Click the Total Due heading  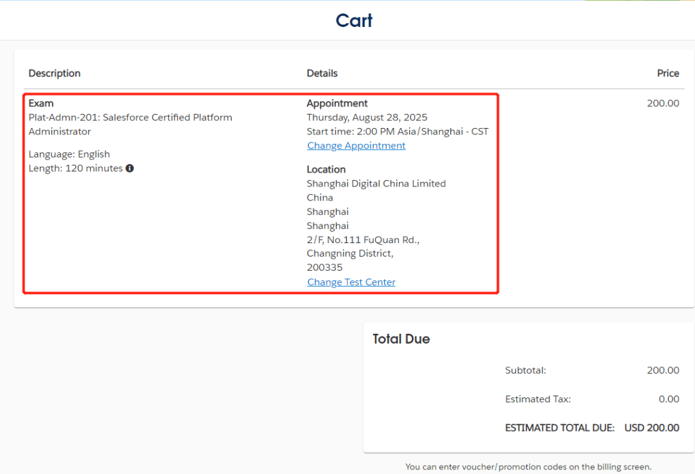pos(401,339)
